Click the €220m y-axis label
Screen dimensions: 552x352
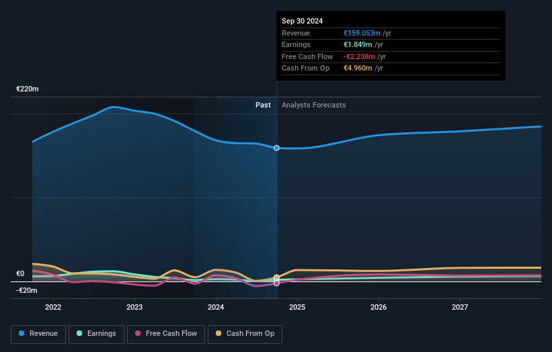(x=28, y=89)
